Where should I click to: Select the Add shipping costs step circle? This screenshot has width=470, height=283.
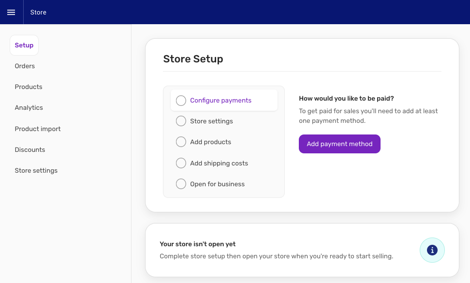coord(181,163)
